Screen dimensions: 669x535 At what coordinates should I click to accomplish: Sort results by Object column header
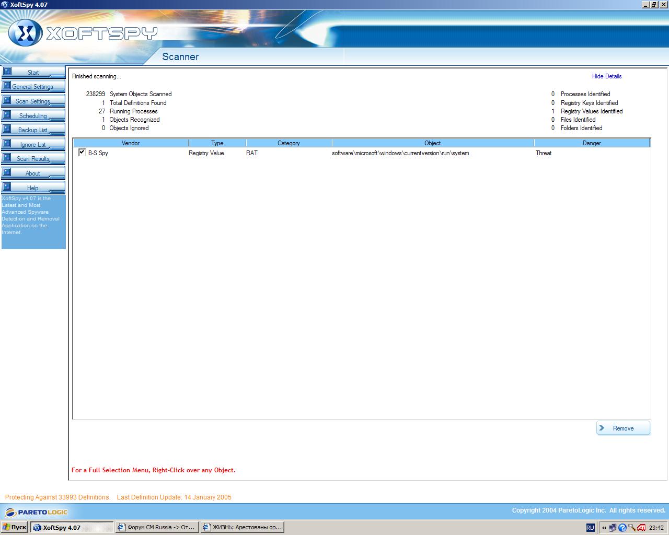pos(433,143)
